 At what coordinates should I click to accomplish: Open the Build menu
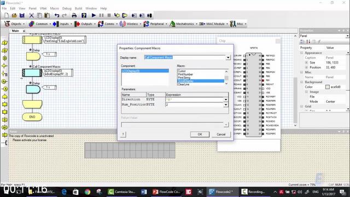point(78,8)
